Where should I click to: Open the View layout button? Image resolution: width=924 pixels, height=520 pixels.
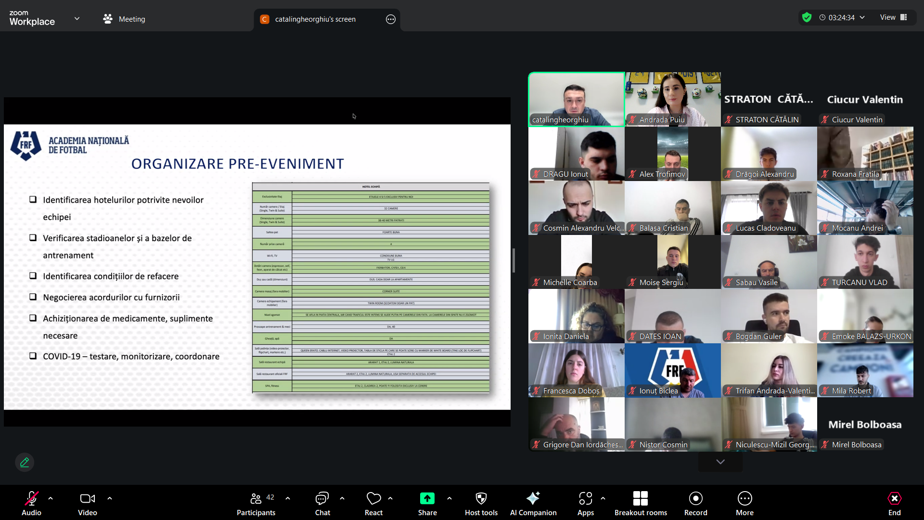click(893, 17)
